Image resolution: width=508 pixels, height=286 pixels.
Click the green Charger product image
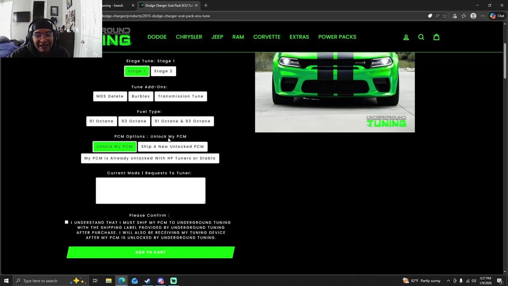(335, 92)
